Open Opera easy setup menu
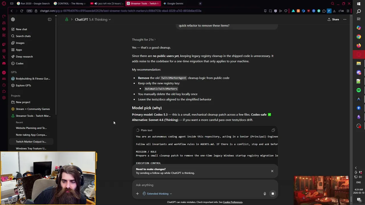This screenshot has width=365, height=205. coord(348,11)
